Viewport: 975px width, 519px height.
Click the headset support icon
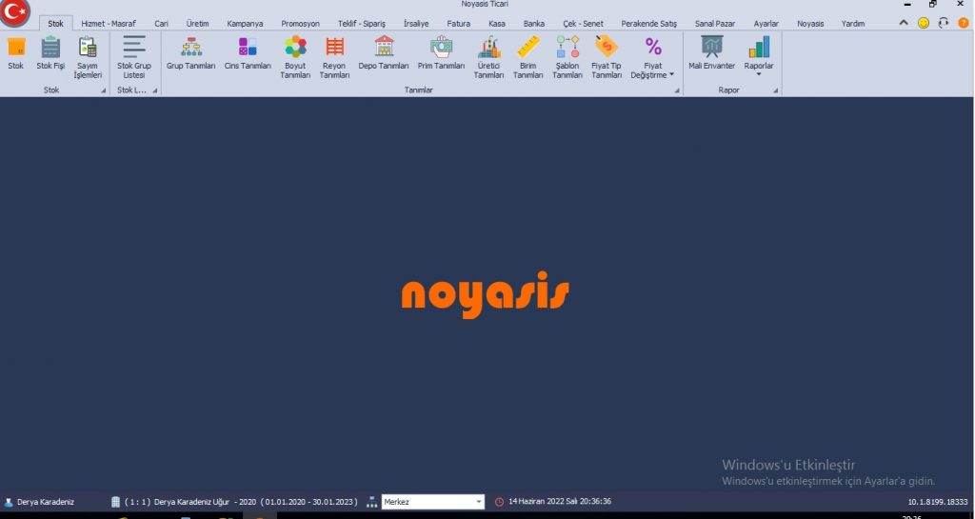[944, 23]
